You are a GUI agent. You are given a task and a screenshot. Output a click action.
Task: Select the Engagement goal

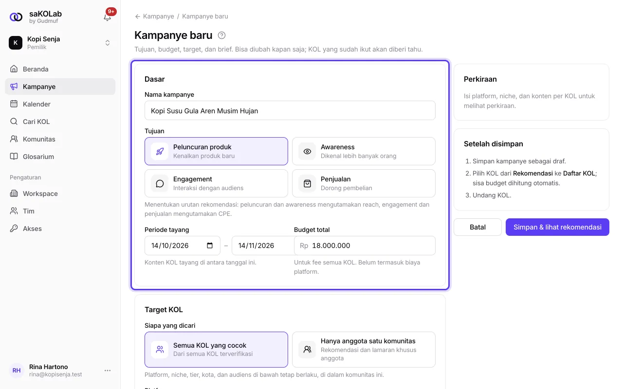click(216, 183)
